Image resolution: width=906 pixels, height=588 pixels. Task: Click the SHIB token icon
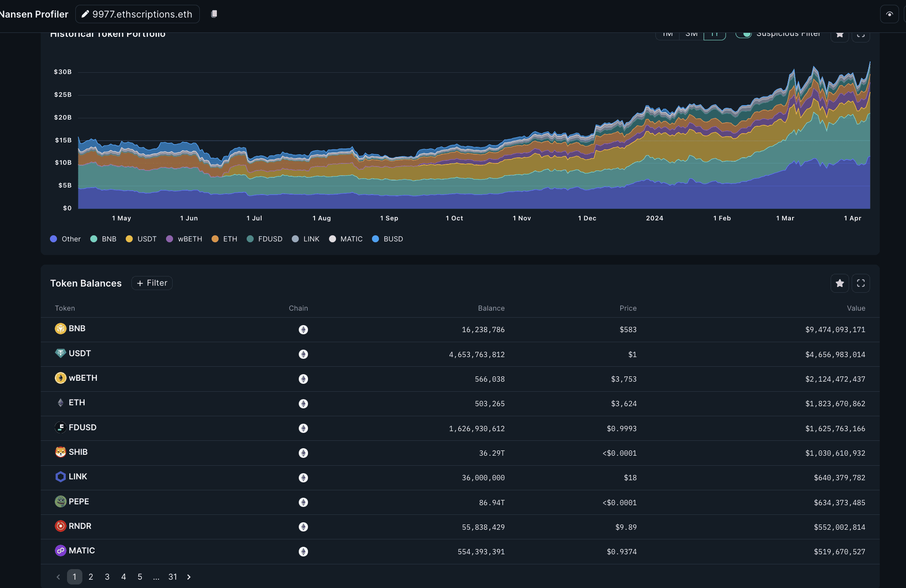(60, 452)
